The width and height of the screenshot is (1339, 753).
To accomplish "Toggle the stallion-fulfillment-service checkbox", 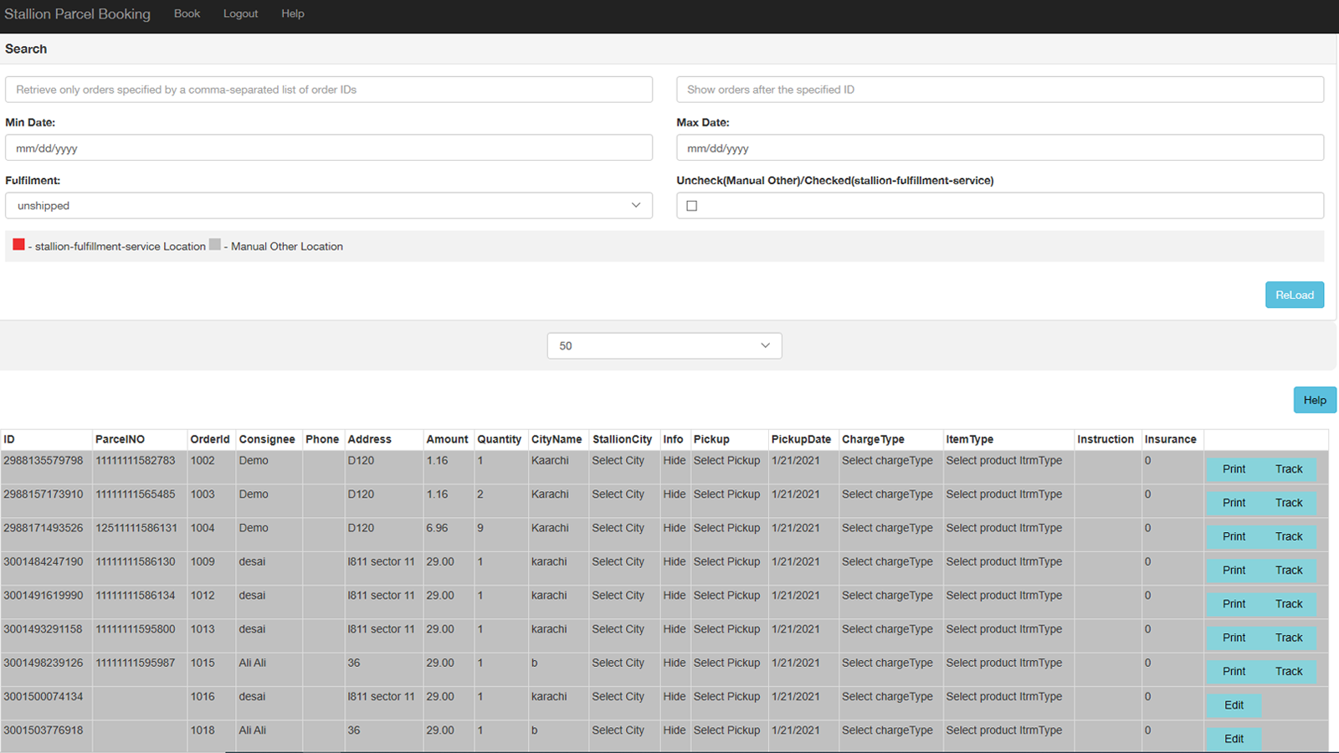I will coord(692,206).
